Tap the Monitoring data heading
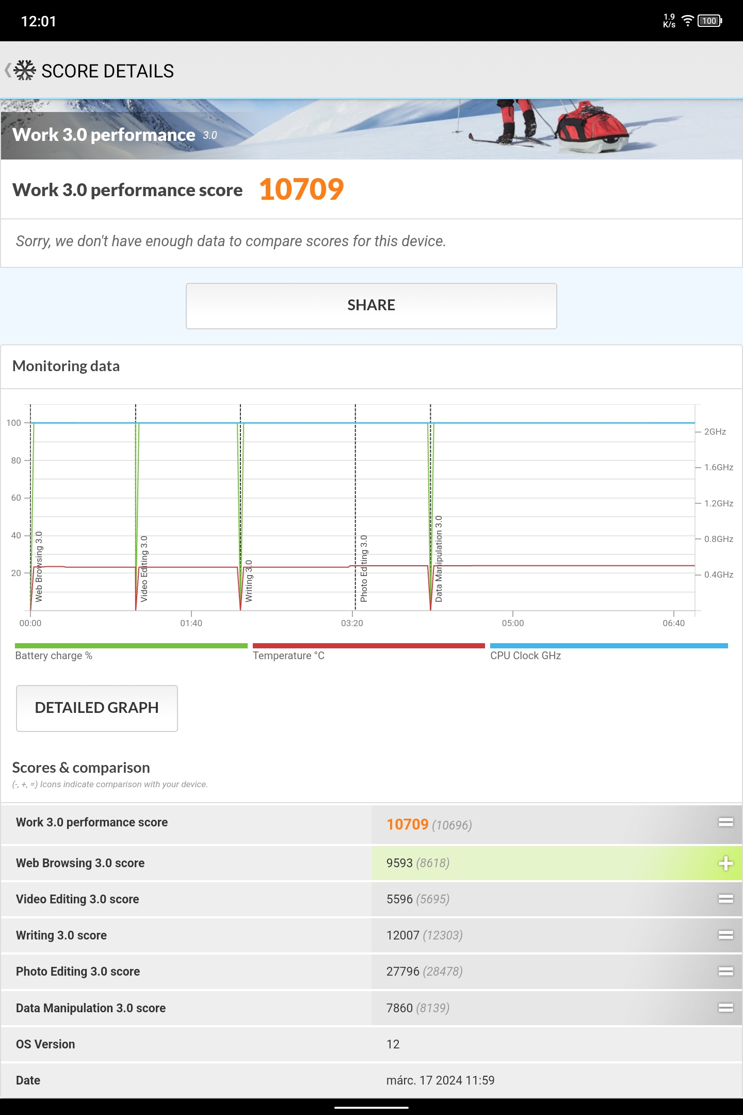This screenshot has width=743, height=1115. (66, 366)
